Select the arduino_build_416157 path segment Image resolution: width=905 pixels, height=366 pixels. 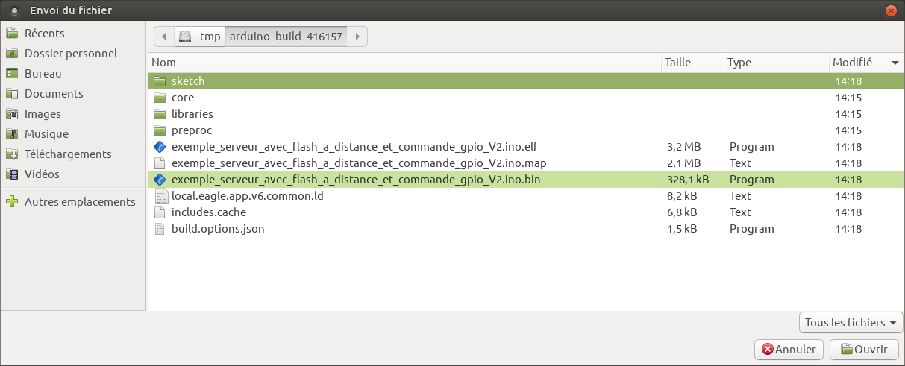286,36
